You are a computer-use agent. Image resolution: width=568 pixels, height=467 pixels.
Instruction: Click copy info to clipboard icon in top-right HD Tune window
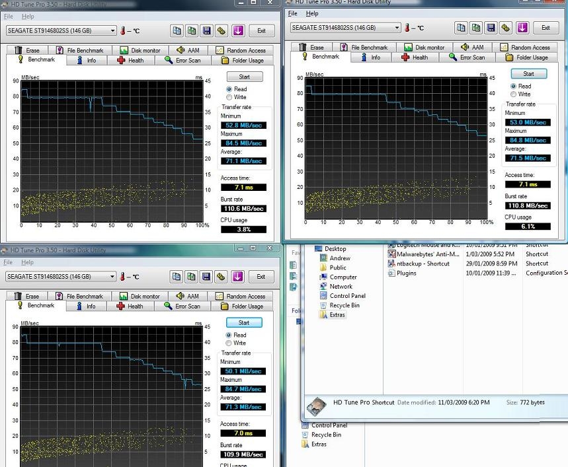(461, 28)
